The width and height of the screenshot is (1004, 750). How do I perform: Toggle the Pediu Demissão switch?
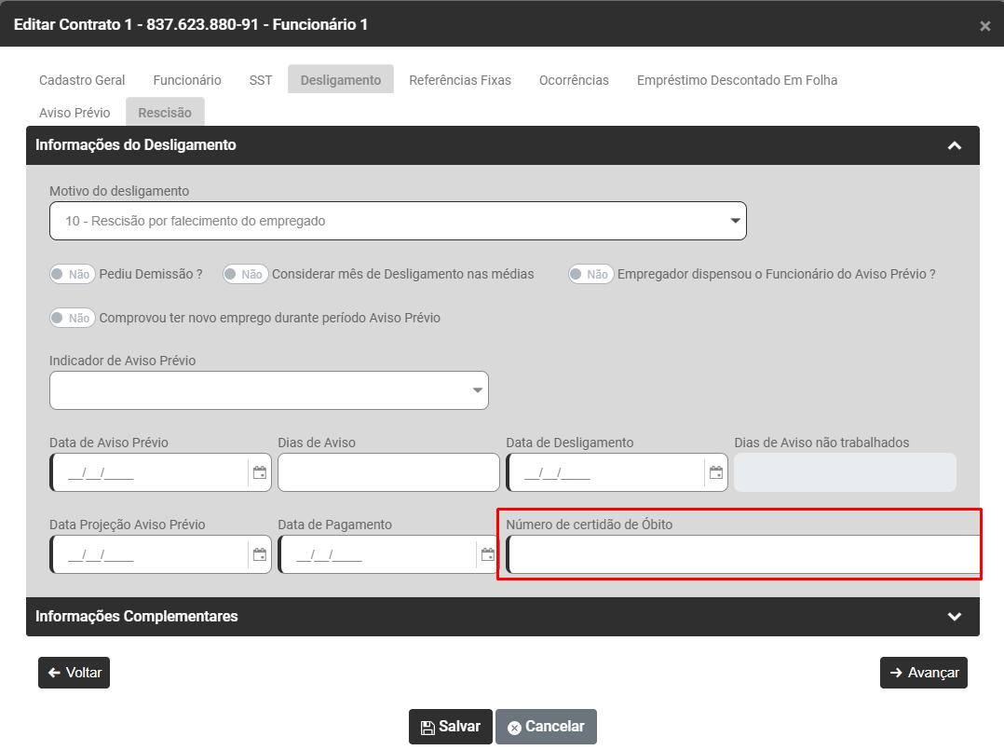point(72,275)
